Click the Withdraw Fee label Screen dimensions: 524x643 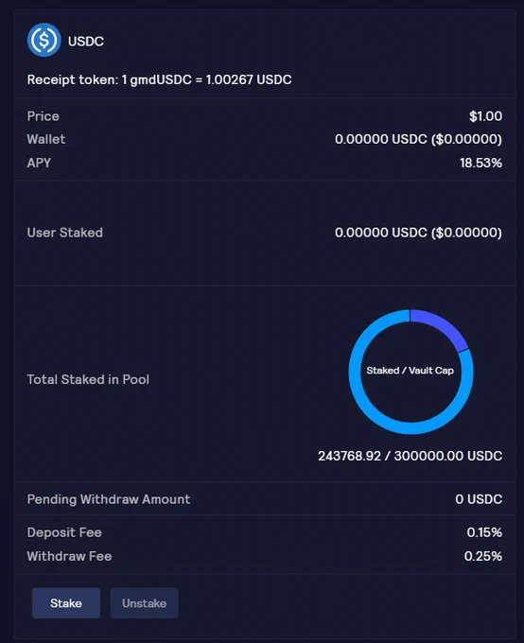coord(69,556)
